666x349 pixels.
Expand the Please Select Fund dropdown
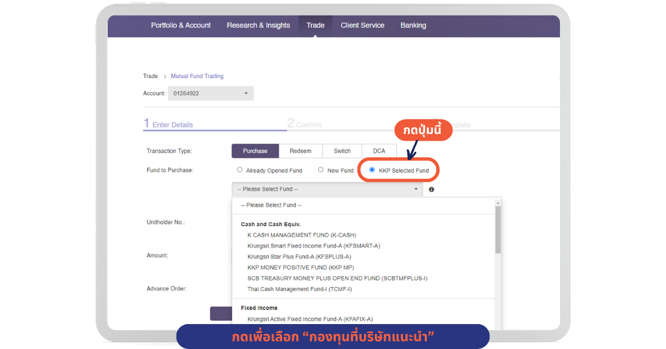(x=327, y=189)
